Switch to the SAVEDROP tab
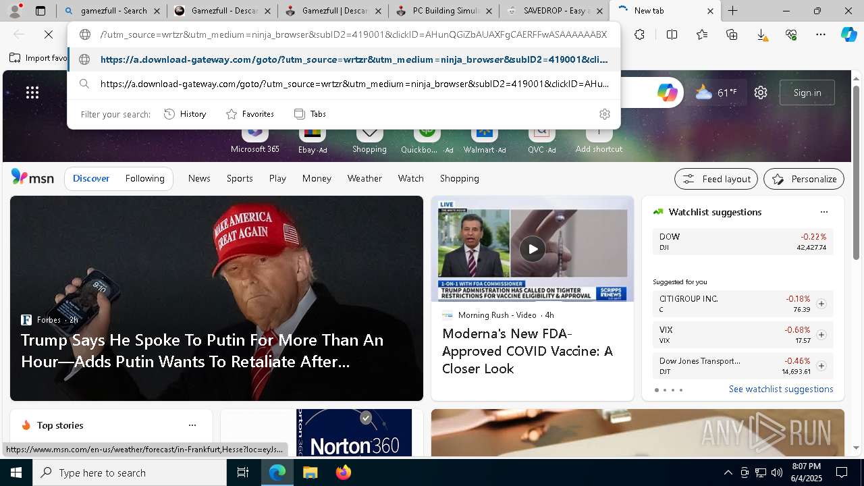 click(554, 11)
